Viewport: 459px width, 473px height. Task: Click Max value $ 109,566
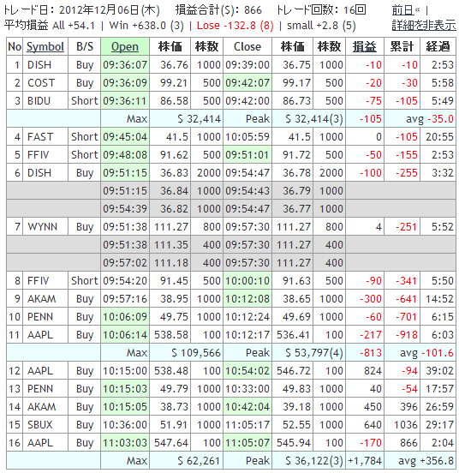196,353
